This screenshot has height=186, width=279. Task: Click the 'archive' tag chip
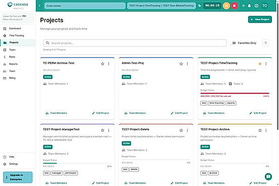click(x=213, y=173)
